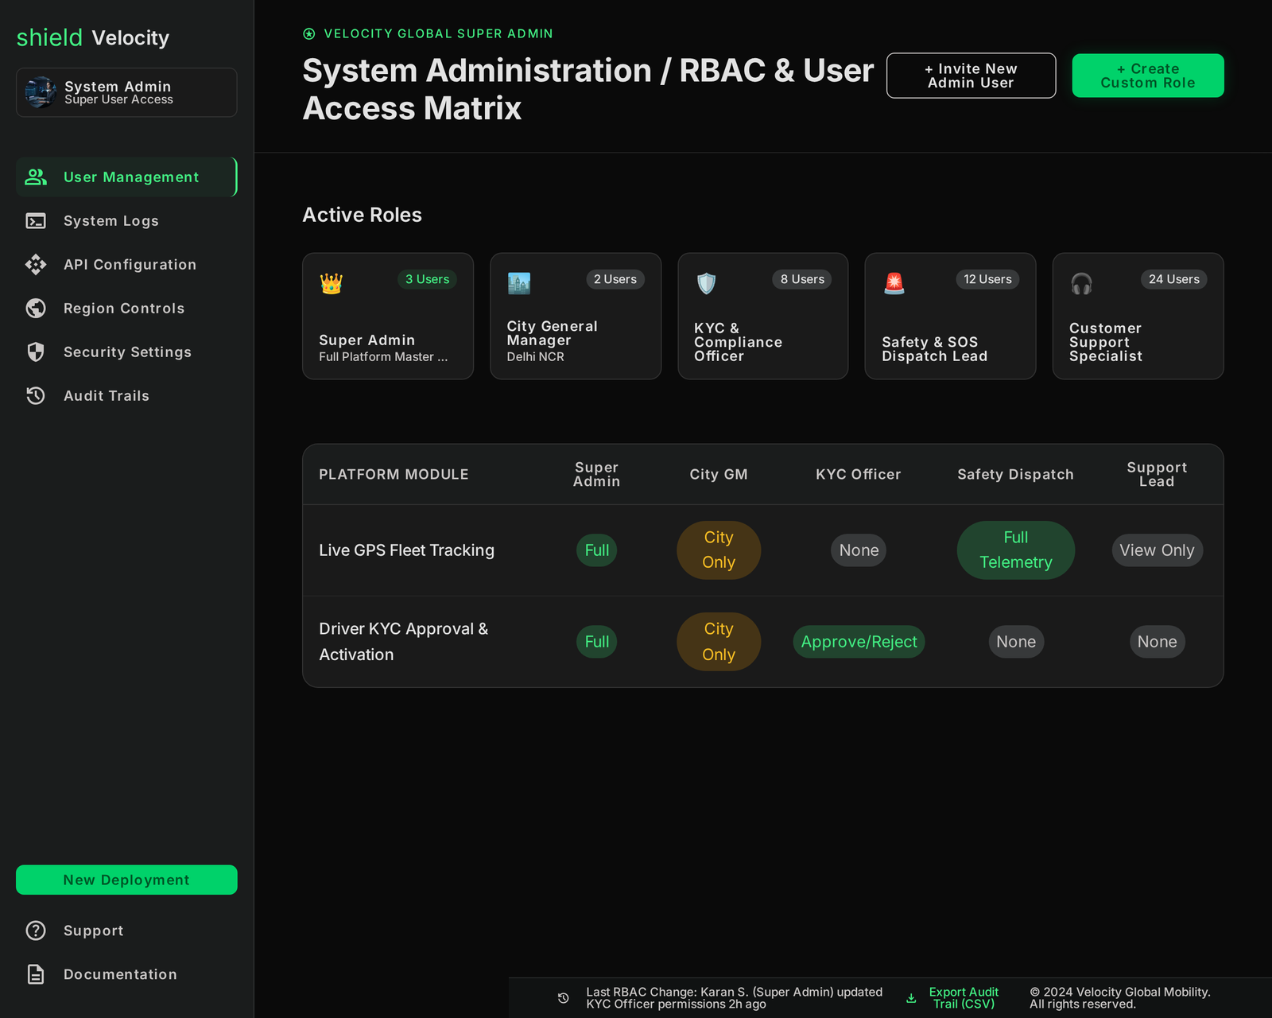Viewport: 1272px width, 1018px height.
Task: Select the Super Admin role card
Action: (x=388, y=316)
